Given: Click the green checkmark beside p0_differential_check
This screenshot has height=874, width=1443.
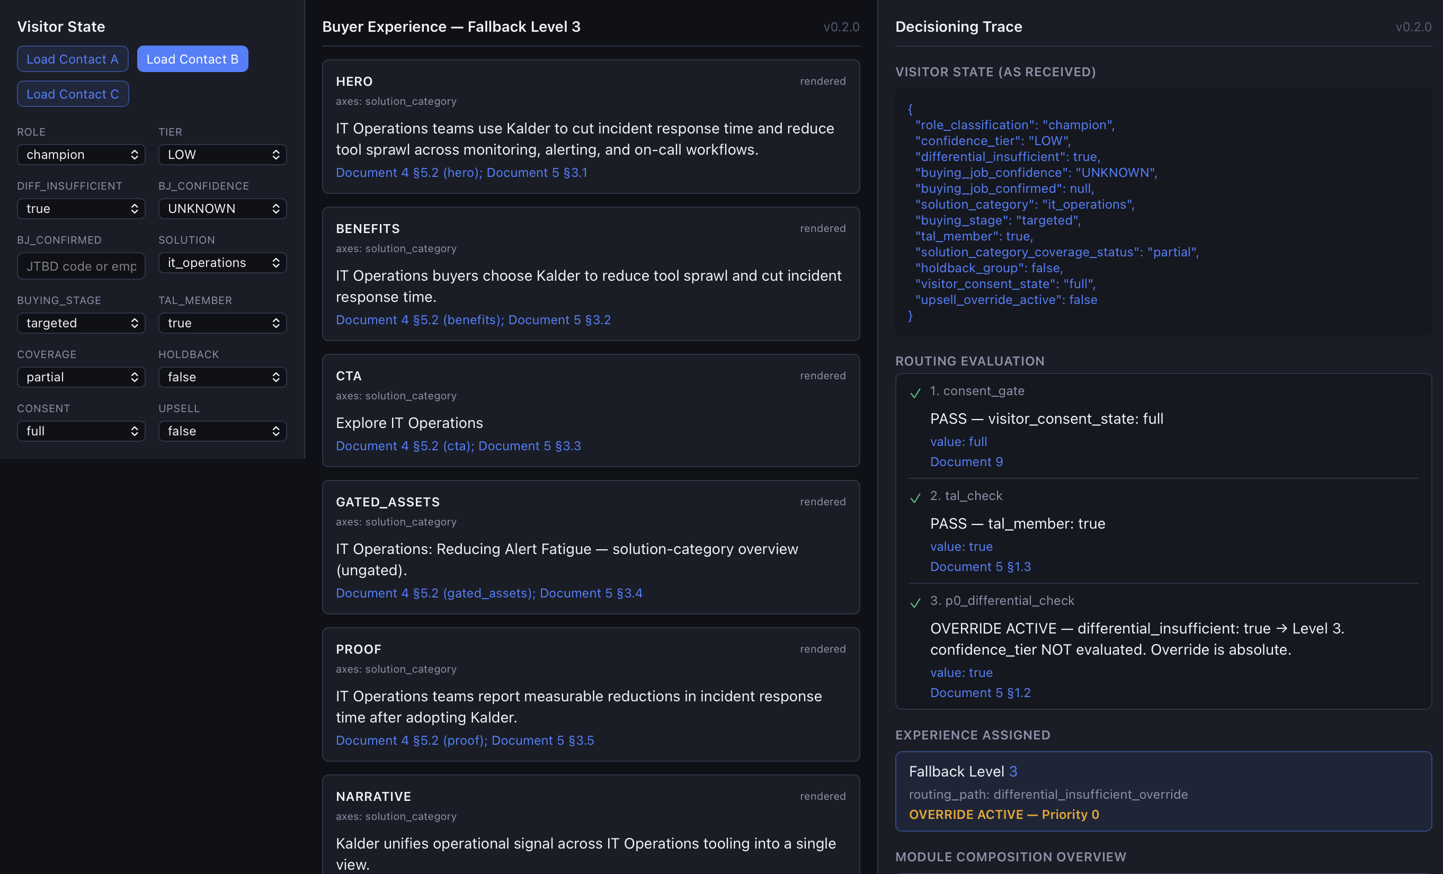Looking at the screenshot, I should (x=915, y=603).
